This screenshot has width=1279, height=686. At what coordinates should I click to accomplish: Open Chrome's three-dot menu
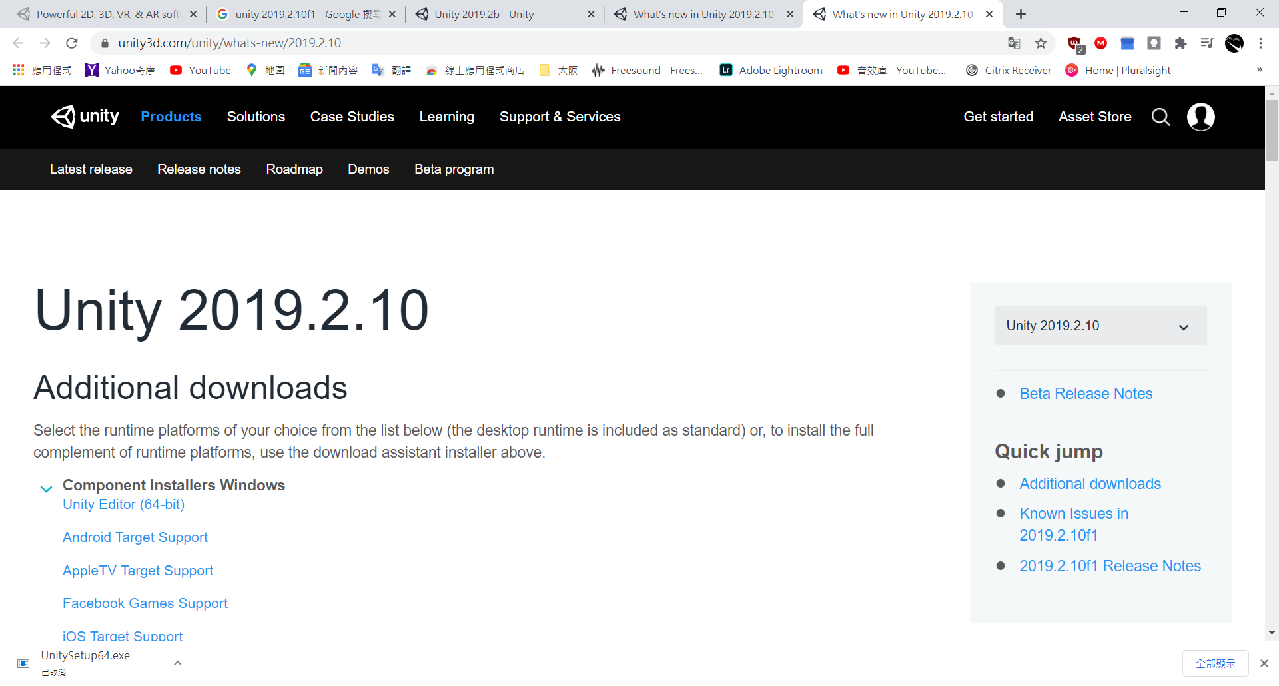pos(1260,43)
